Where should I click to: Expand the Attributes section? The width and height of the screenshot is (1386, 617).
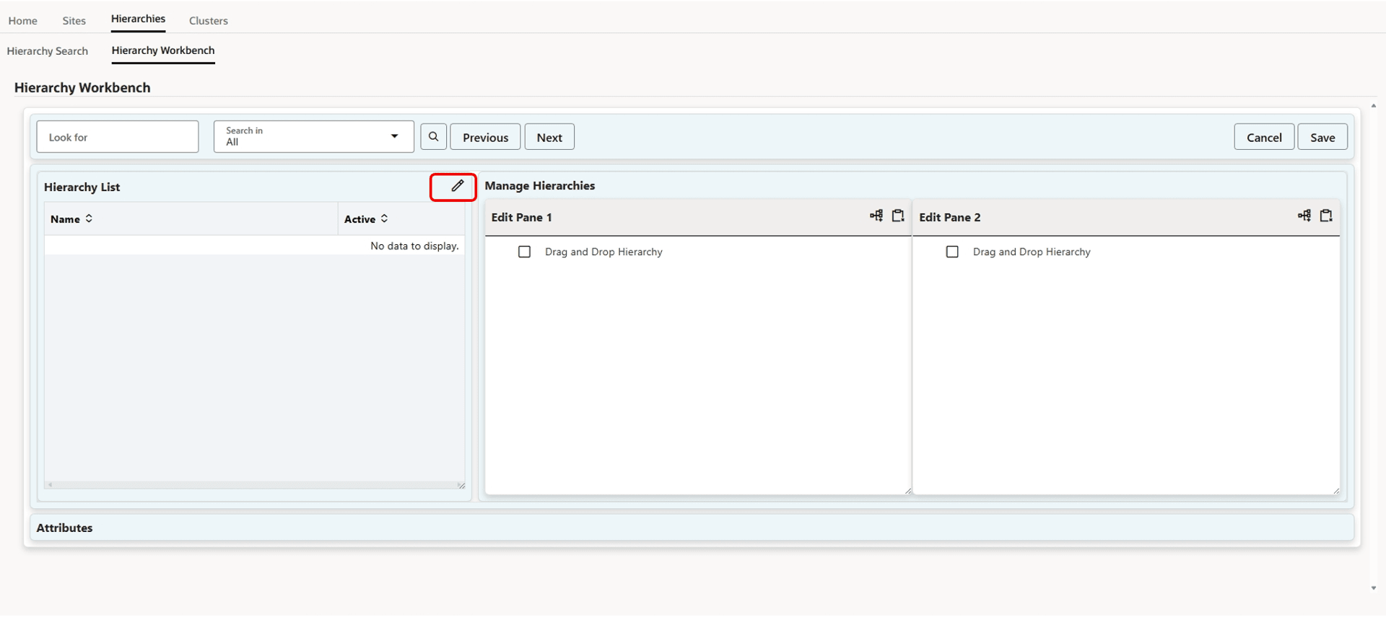point(692,528)
